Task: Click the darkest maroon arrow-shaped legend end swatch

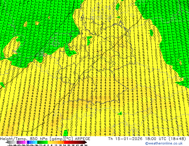Action: coord(86,142)
